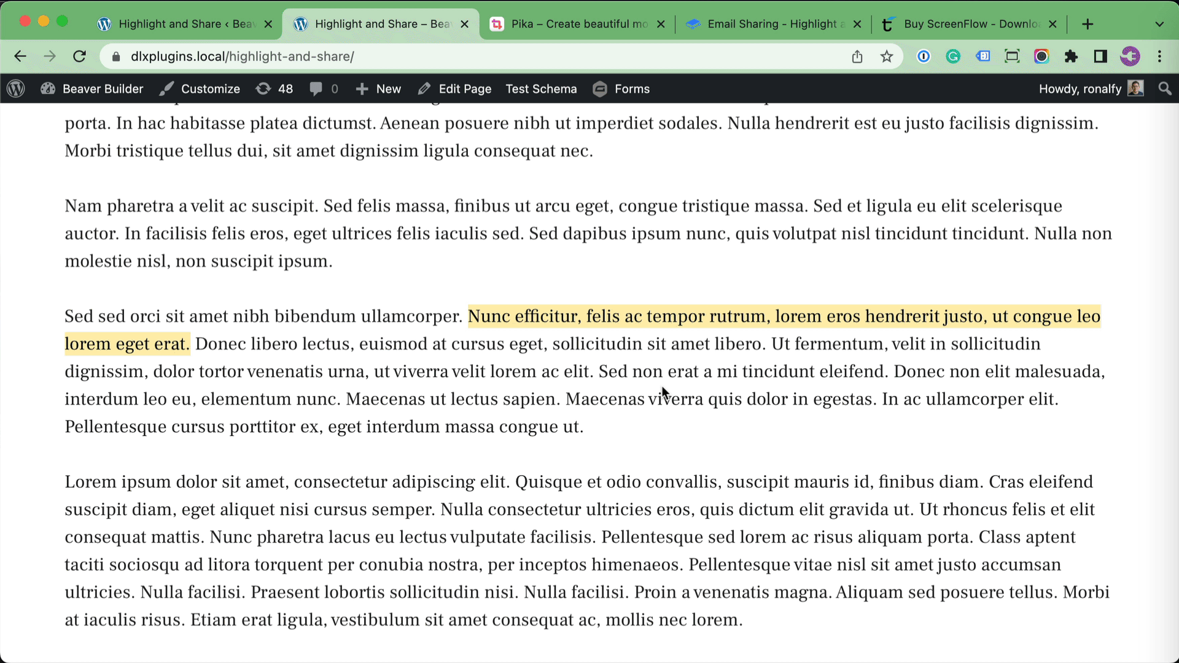The image size is (1179, 663).
Task: Go forward using browser forward arrow
Action: point(50,56)
